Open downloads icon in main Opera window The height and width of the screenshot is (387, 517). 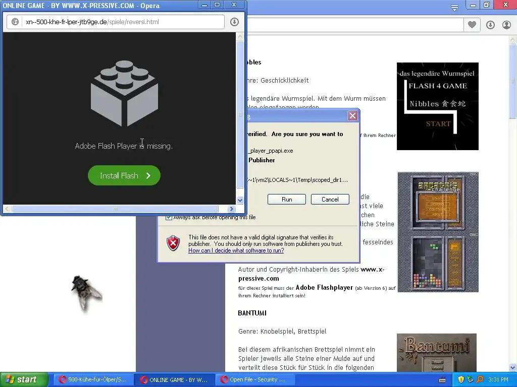[x=490, y=25]
